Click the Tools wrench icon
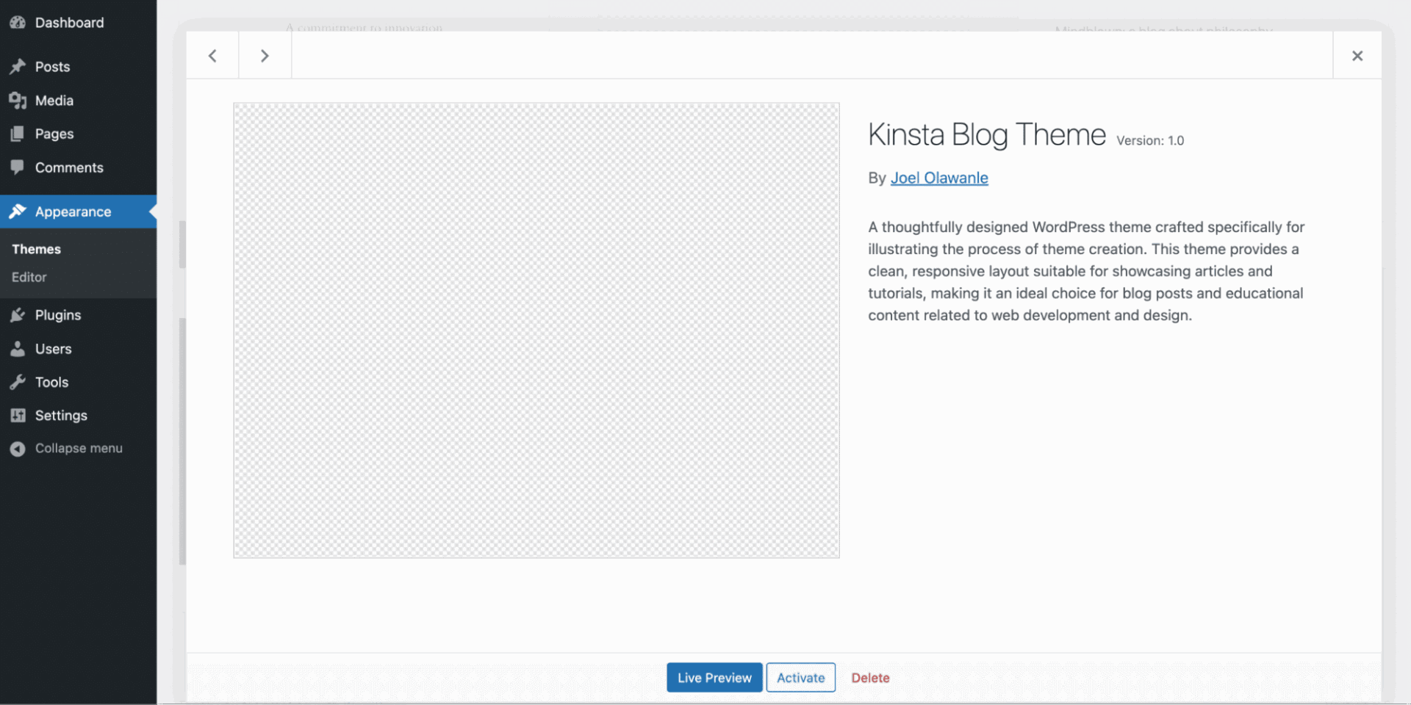 point(18,382)
